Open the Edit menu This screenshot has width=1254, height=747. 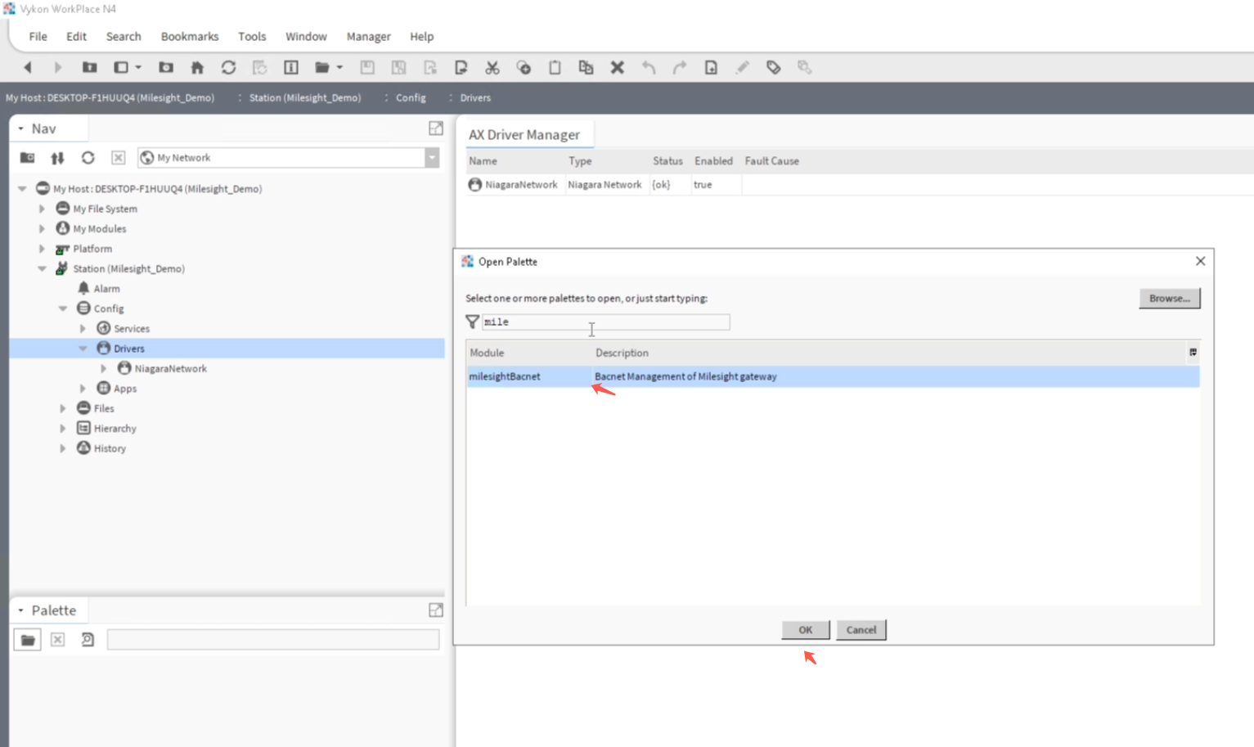76,37
